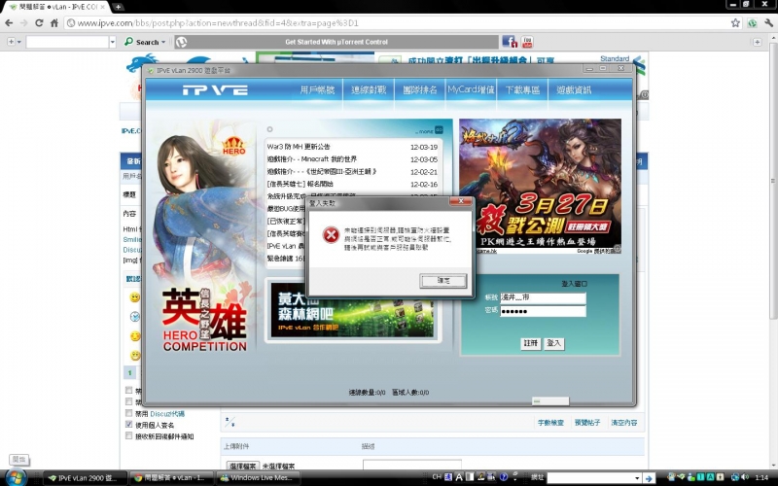Switch to IPvE vLan 2900 taskbar button
Image resolution: width=778 pixels, height=486 pixels.
pos(86,478)
